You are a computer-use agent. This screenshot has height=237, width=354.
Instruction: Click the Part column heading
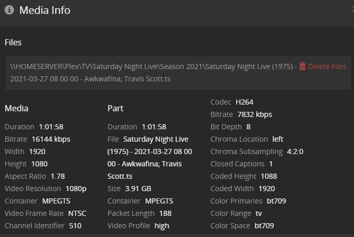tap(116, 108)
